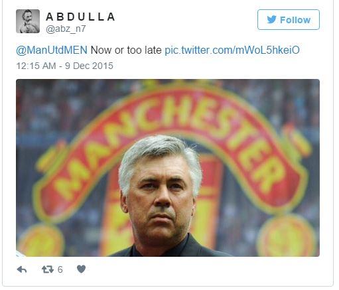Click the ABDULLA display name
Screen dimensions: 339x290
(x=80, y=17)
